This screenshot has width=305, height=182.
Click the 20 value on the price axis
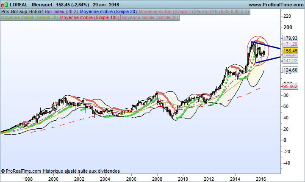[286, 129]
